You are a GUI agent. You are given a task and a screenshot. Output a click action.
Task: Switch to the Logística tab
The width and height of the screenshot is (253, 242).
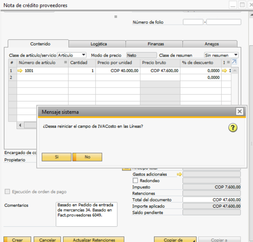(98, 44)
